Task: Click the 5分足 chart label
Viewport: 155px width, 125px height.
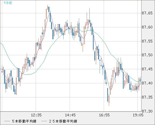Action: pyautogui.click(x=8, y=3)
